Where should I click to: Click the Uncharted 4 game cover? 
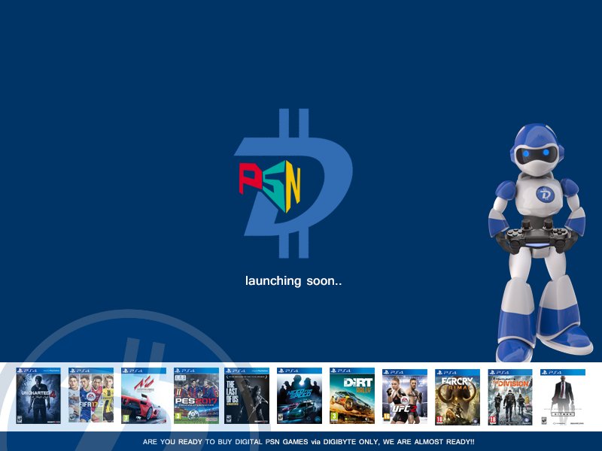click(38, 396)
